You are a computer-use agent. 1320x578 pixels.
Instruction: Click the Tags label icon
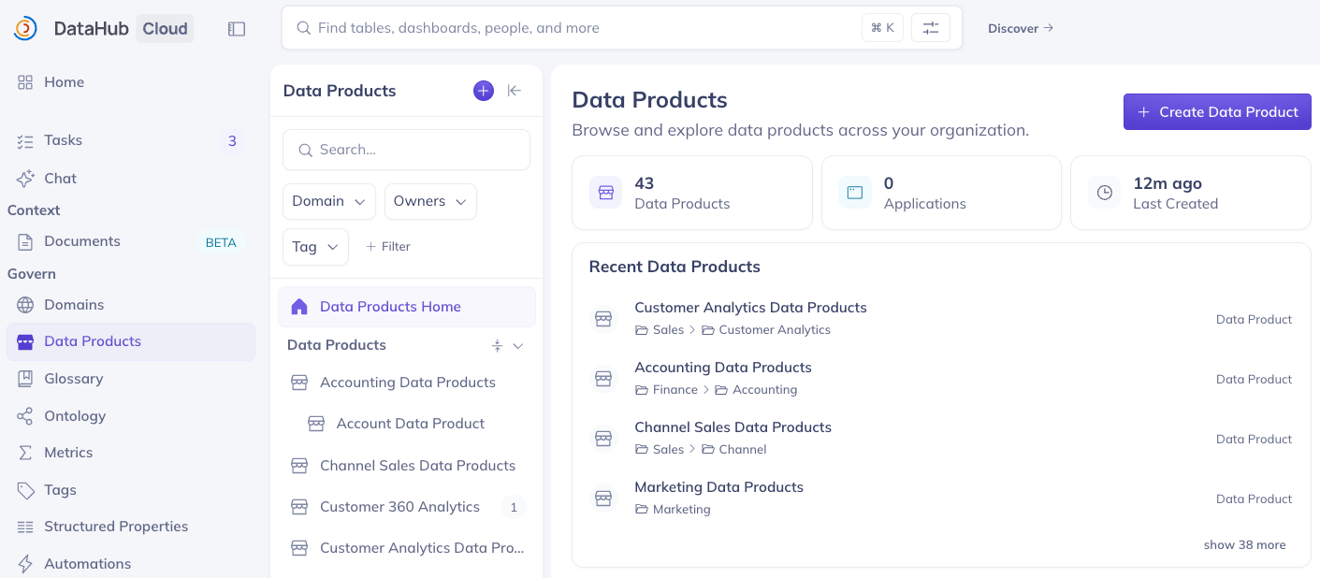pos(25,490)
